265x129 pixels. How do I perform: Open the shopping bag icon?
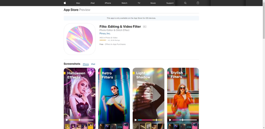click(198, 3)
